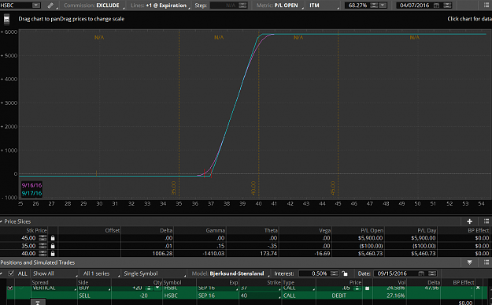The height and width of the screenshot is (305, 492).
Task: Open the VERTICAL spread type dropdown
Action: pyautogui.click(x=54, y=288)
